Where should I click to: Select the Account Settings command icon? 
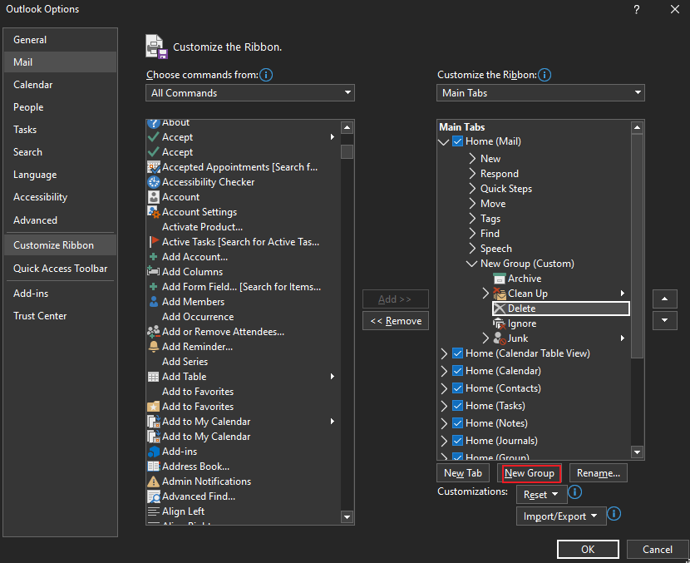coord(152,211)
